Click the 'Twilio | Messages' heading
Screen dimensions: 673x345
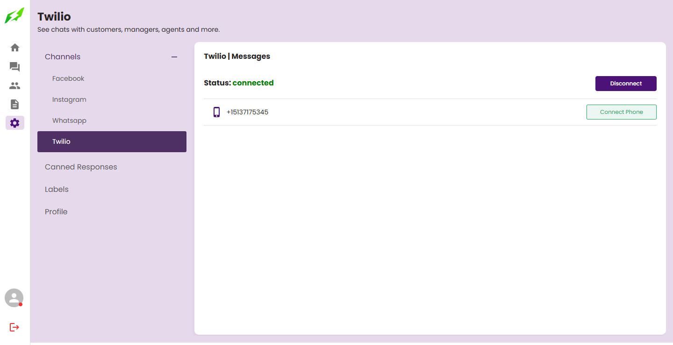click(x=237, y=56)
